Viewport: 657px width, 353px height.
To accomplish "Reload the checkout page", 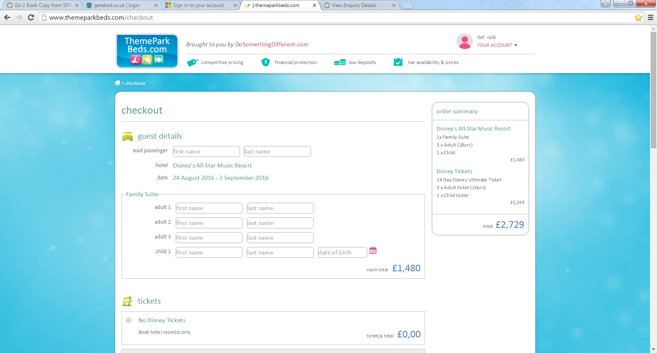I will tap(31, 17).
